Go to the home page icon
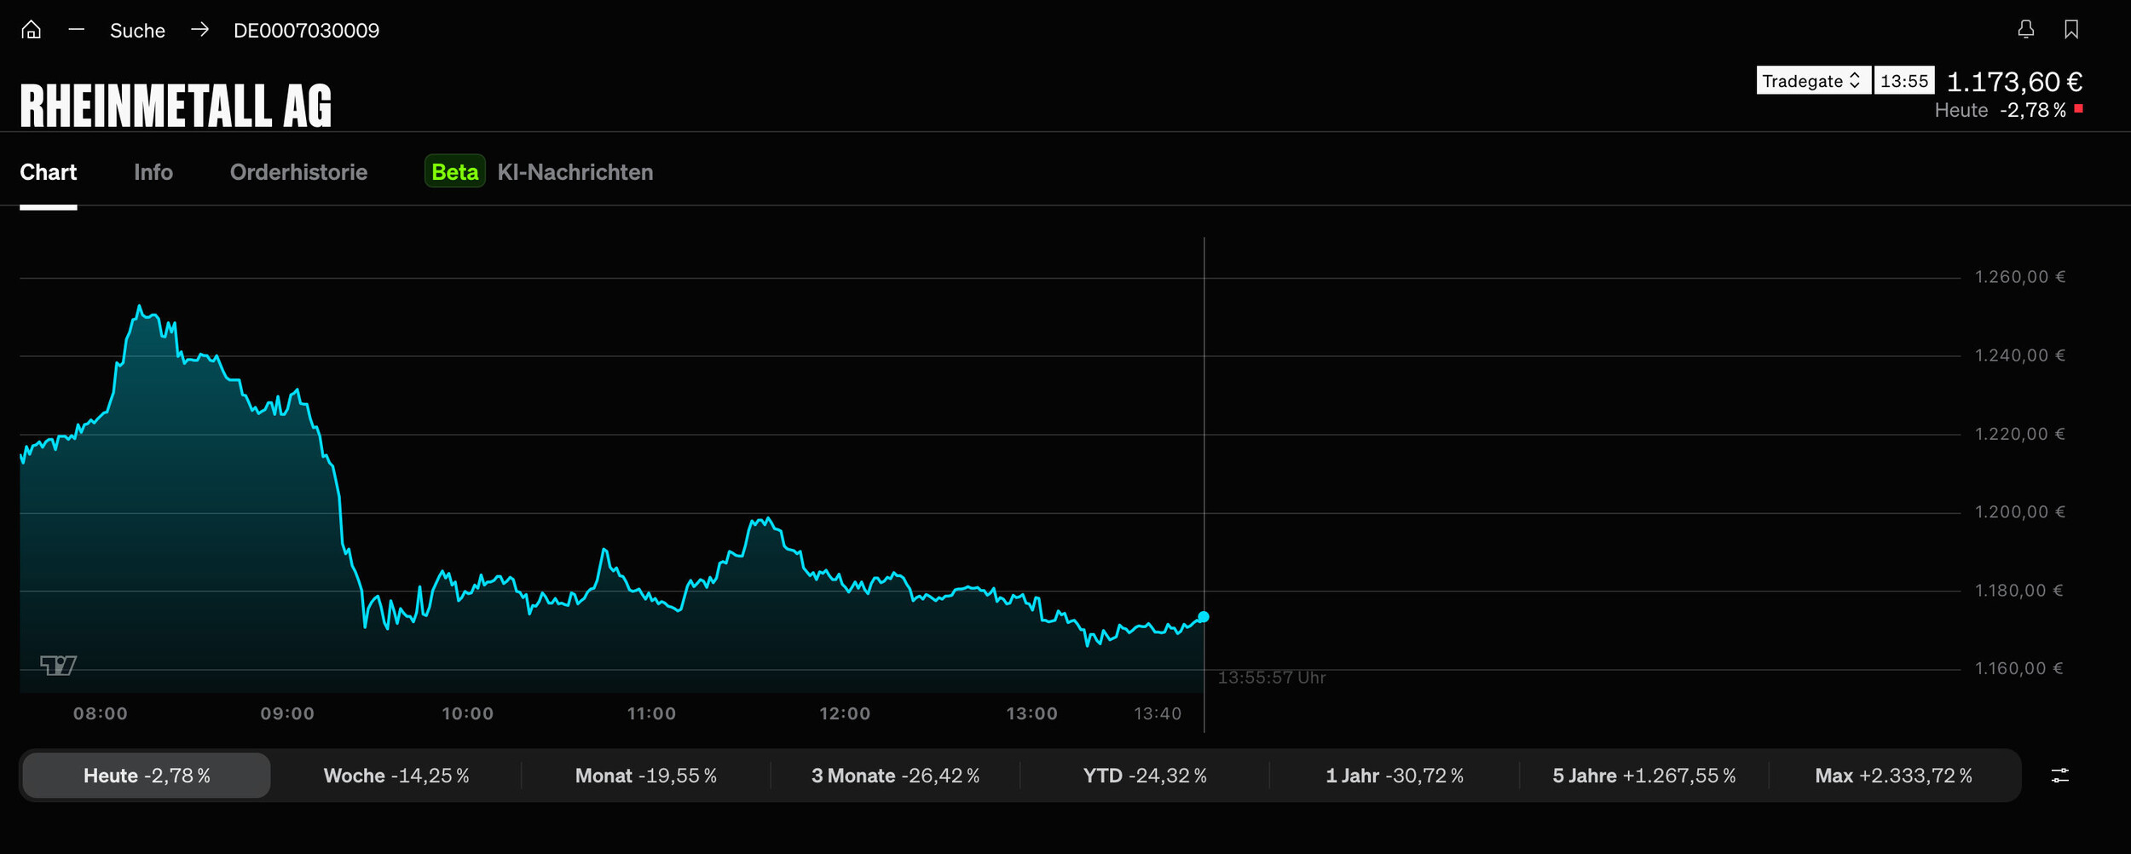Image resolution: width=2131 pixels, height=854 pixels. tap(32, 30)
